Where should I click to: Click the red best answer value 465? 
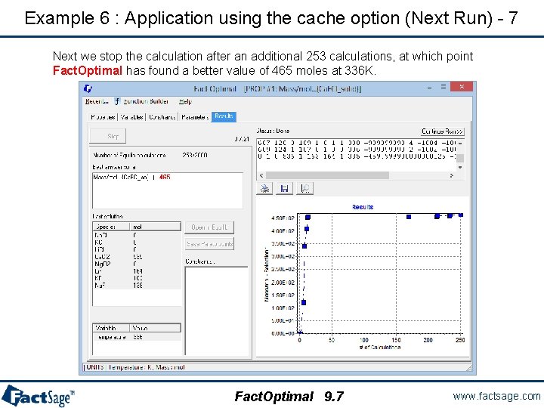[165, 178]
